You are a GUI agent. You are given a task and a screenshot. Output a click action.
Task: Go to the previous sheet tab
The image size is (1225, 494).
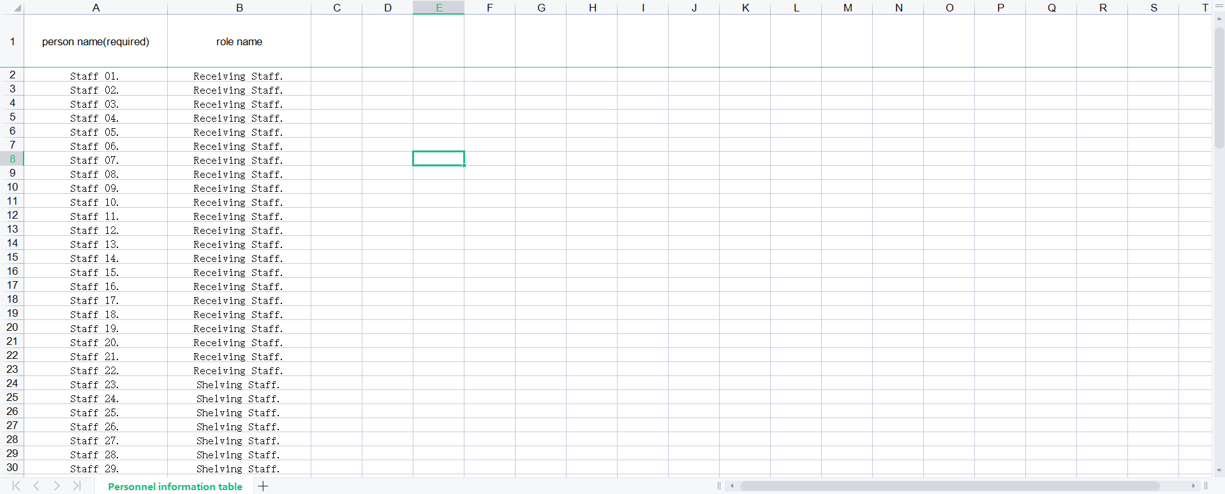coord(36,486)
